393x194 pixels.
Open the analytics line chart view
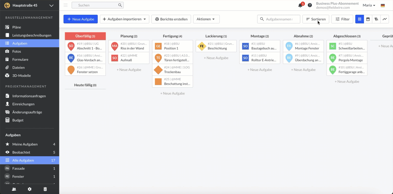coord(385,19)
